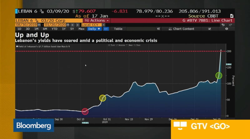The height and width of the screenshot is (139, 250).
Task: Open the chart settings gear icon
Action: [227, 29]
